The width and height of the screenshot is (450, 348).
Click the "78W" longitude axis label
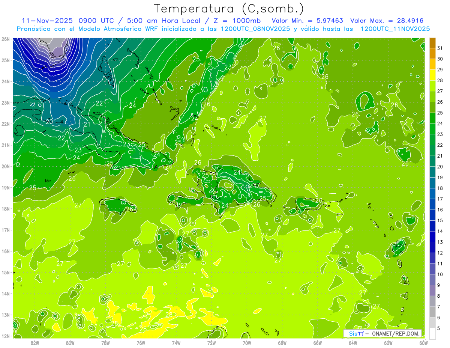click(105, 343)
